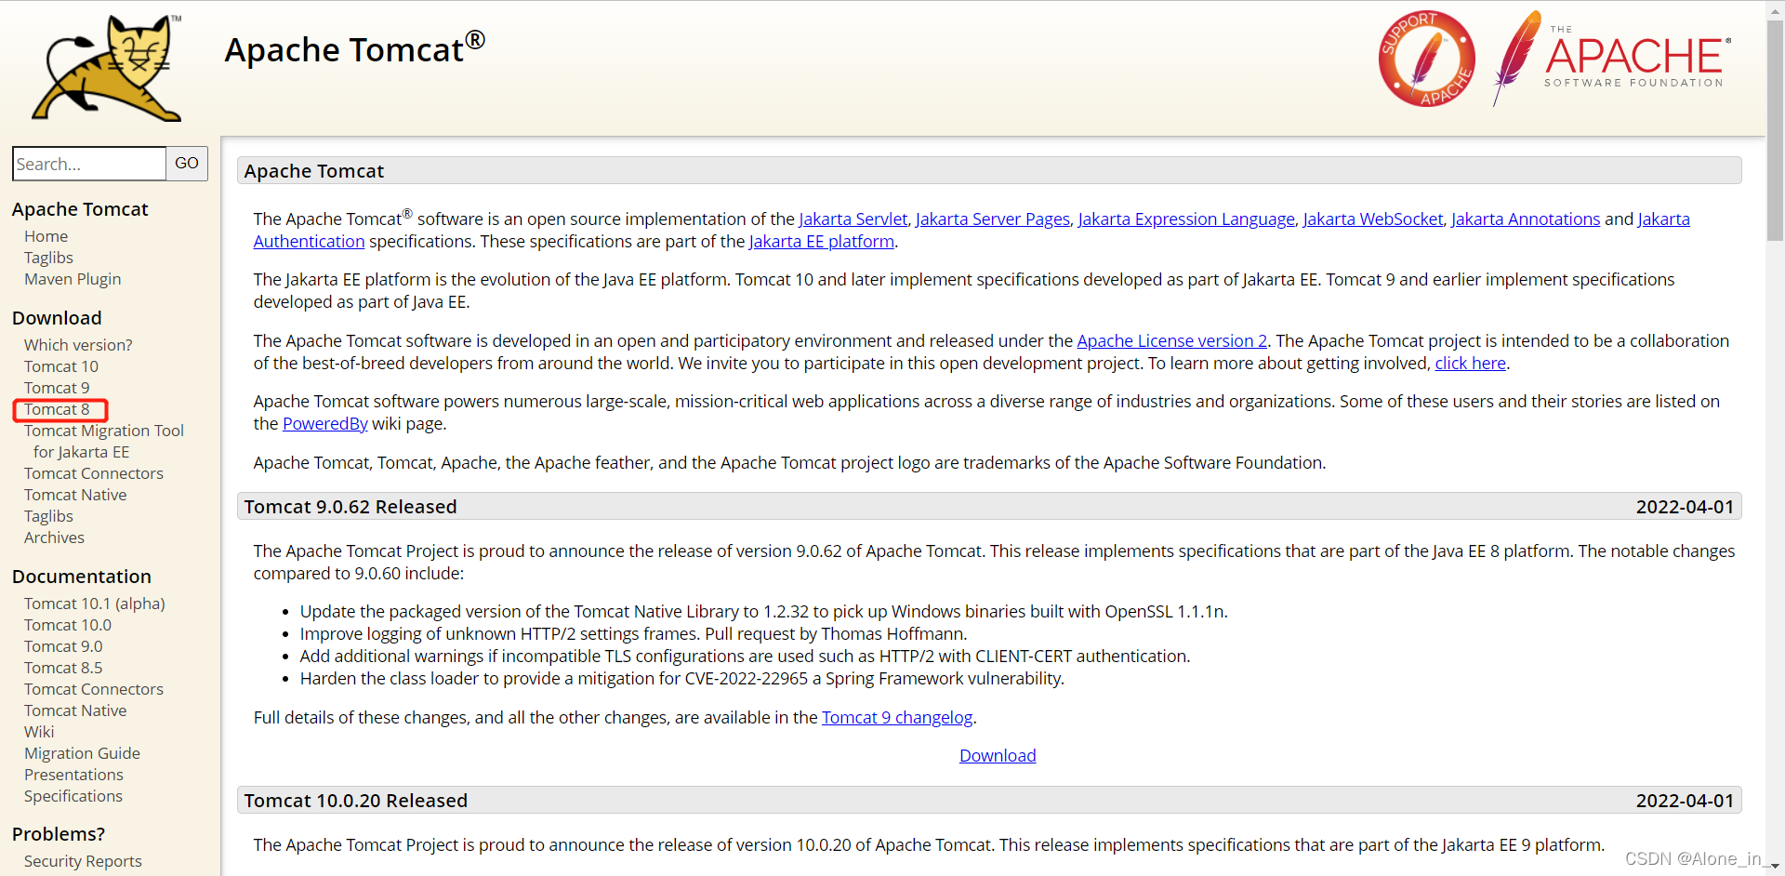The height and width of the screenshot is (876, 1785).
Task: Go to Tomcat 9 download page
Action: tap(57, 388)
